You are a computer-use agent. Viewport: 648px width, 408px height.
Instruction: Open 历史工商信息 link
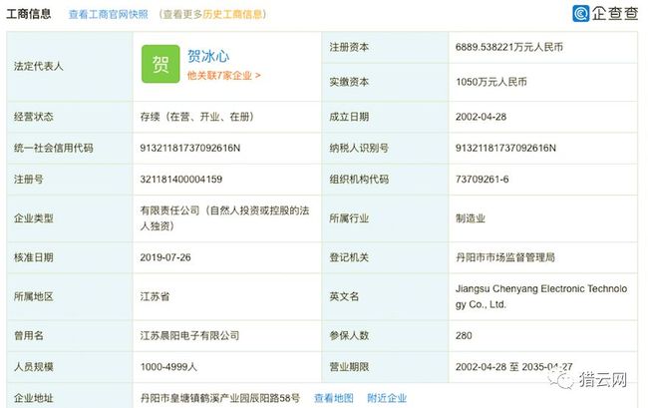click(x=232, y=14)
